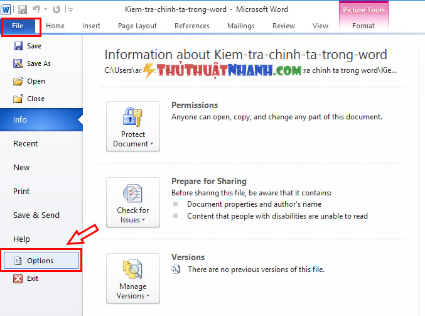This screenshot has width=425, height=316.
Task: Open Word Options
Action: point(41,261)
